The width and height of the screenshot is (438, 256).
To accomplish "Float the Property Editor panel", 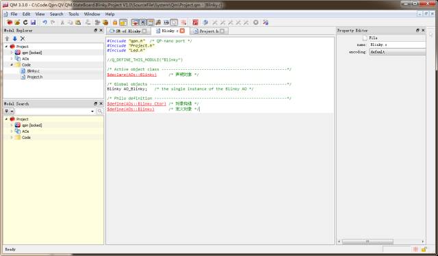I will 417,30.
